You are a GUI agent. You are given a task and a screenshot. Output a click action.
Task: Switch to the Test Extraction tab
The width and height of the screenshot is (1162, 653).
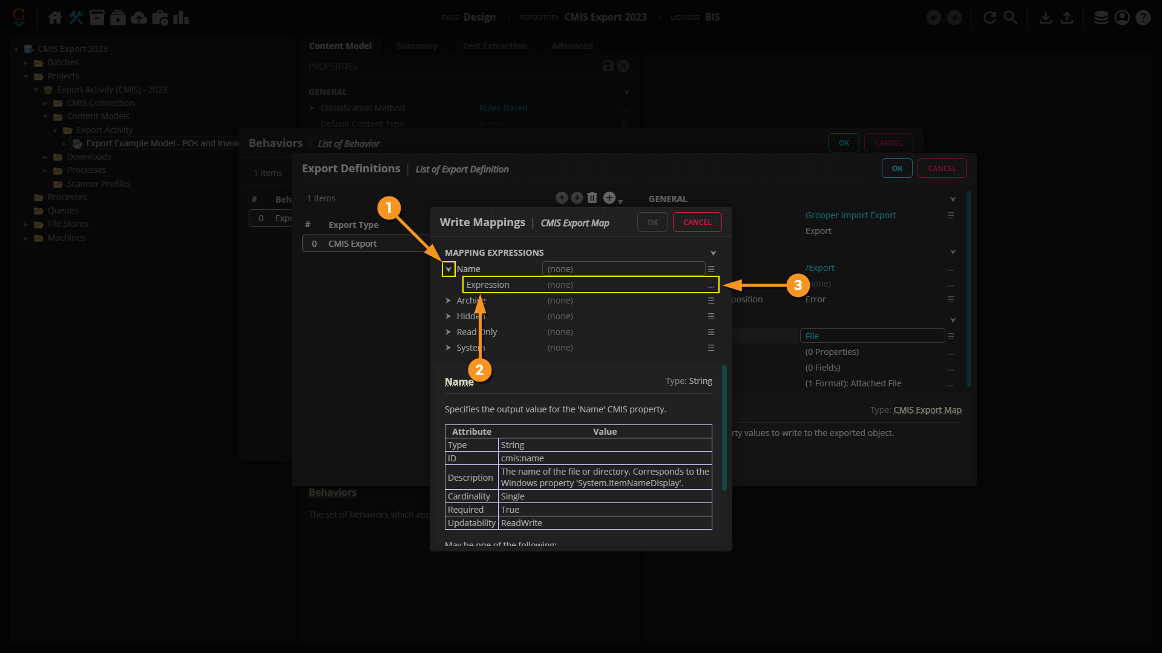tap(494, 46)
